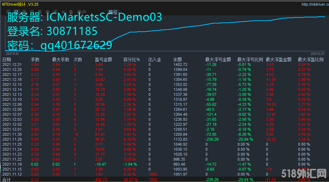The height and width of the screenshot is (182, 329).
Task: Open the mtdriver website link
Action: click(315, 4)
